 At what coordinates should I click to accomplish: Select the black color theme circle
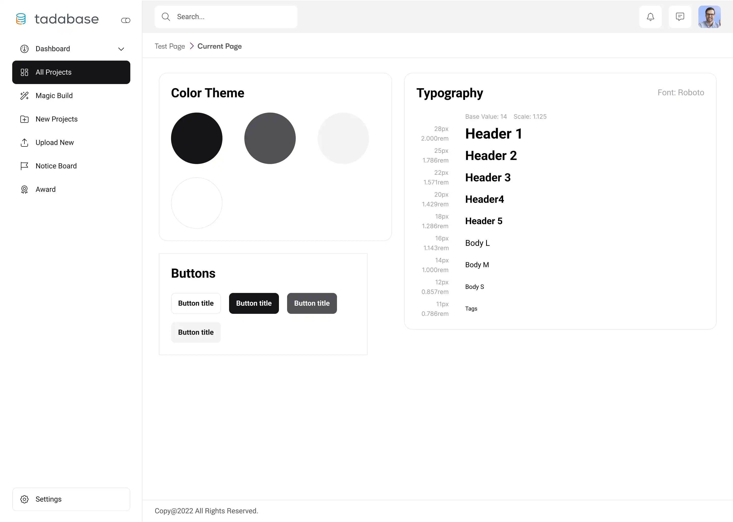pos(196,138)
